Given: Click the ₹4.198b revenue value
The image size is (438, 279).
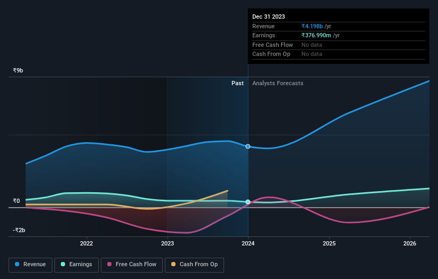Looking at the screenshot, I should pyautogui.click(x=312, y=26).
